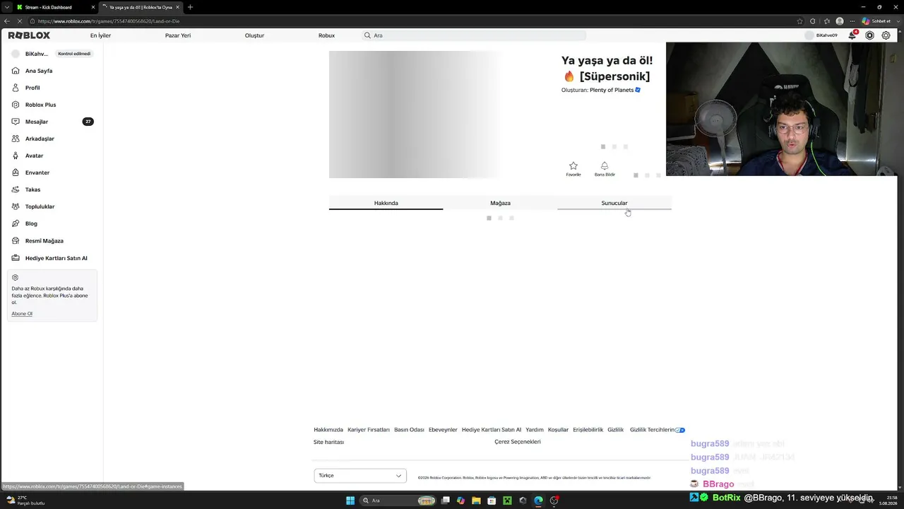Switch to the Mağaza tab
This screenshot has height=509, width=904.
click(500, 203)
